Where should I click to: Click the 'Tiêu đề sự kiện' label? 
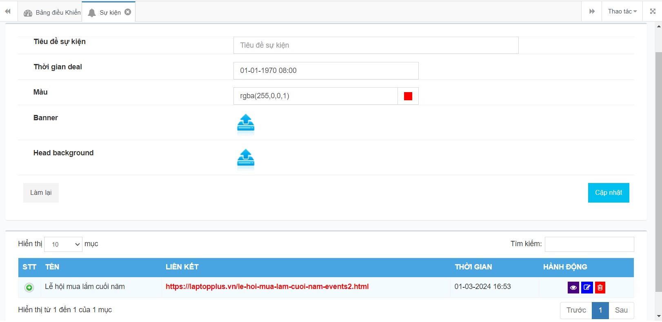(x=60, y=42)
